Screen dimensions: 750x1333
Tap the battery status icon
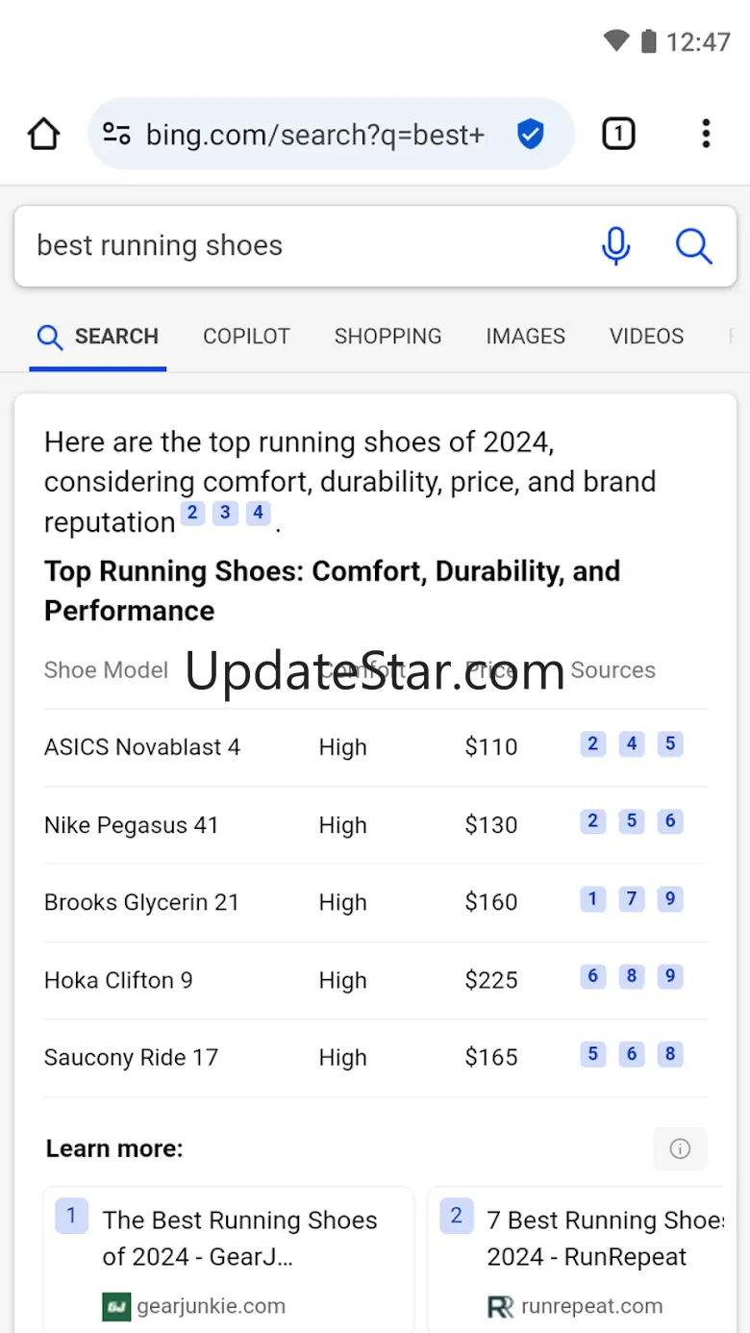click(648, 41)
